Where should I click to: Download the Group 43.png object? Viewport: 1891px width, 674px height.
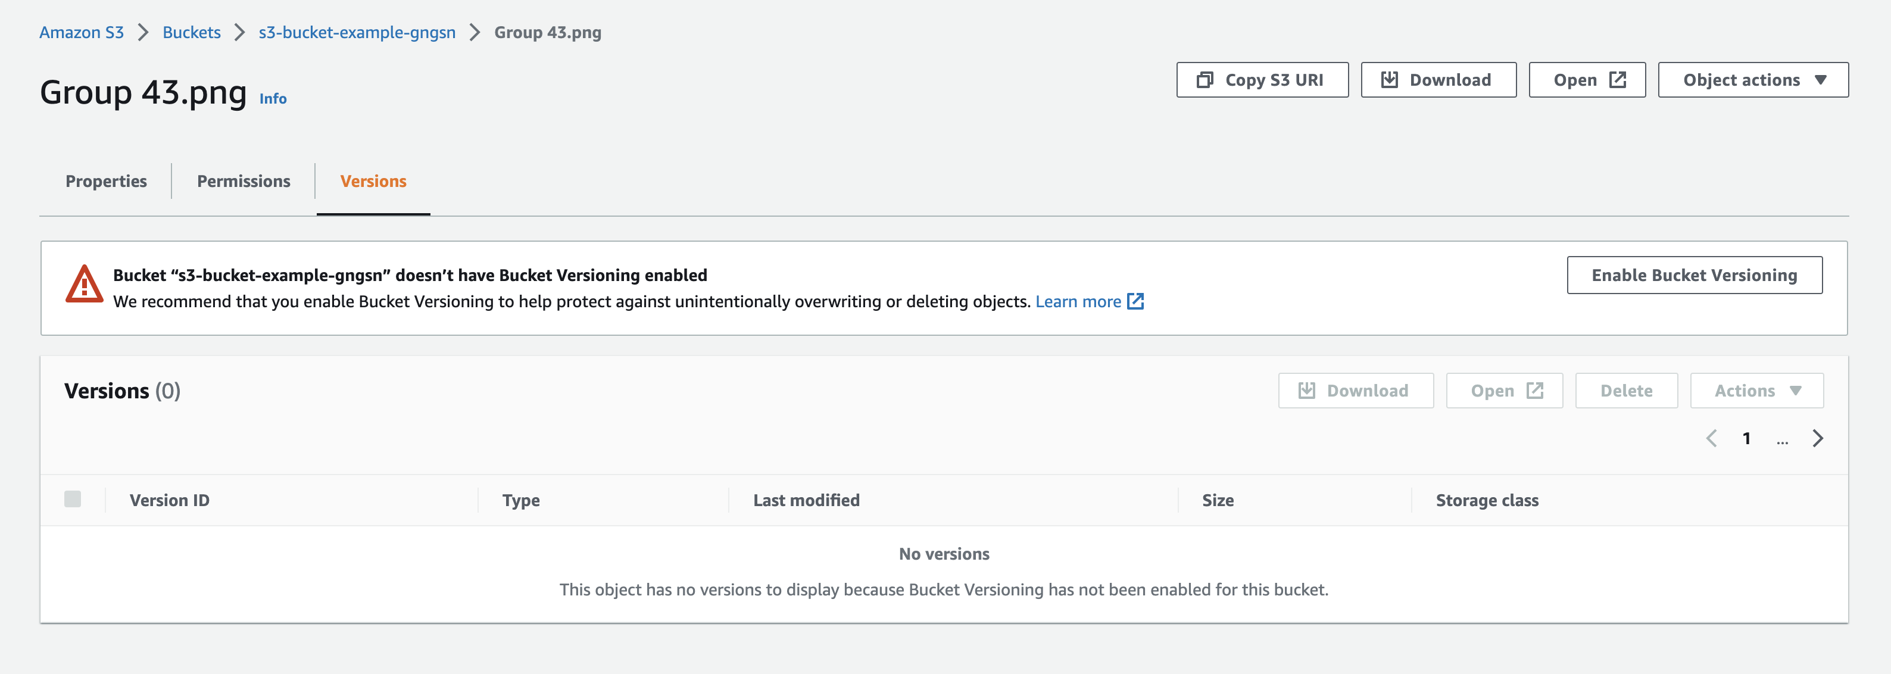pos(1437,80)
